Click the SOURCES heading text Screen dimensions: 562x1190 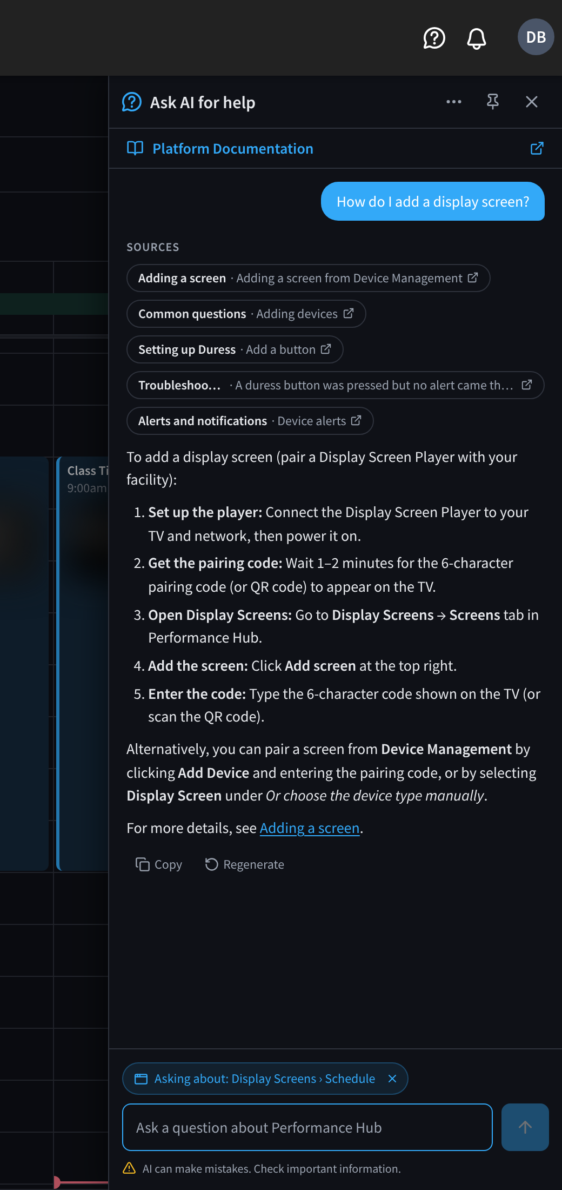(x=153, y=247)
